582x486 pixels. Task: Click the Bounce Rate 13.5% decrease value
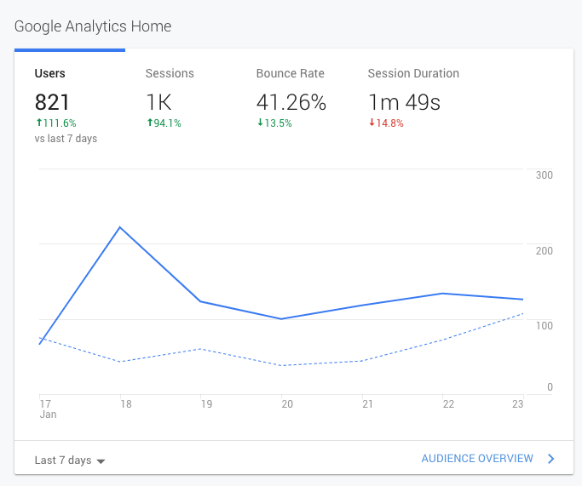point(274,123)
